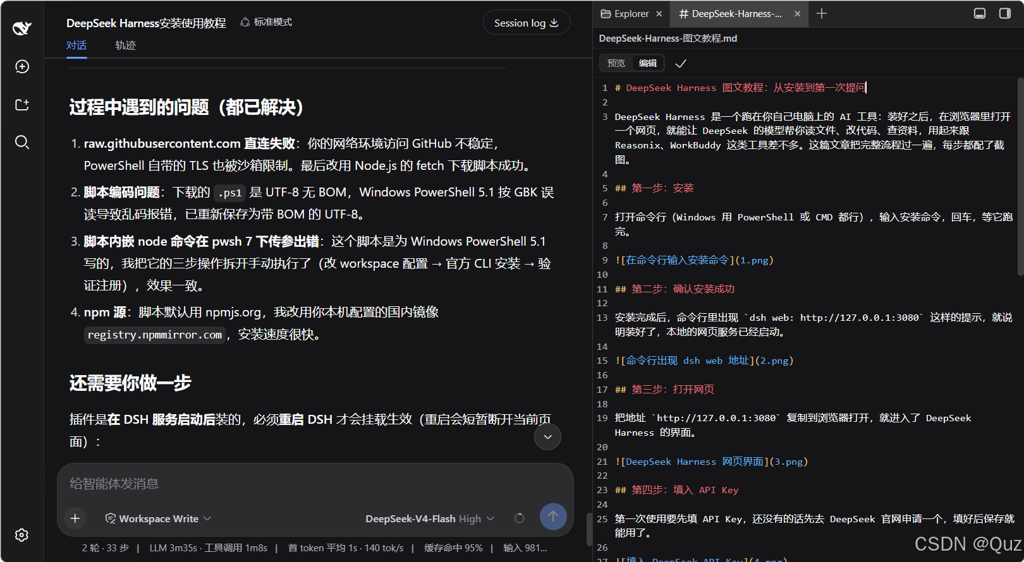Click status entry '首 token 平均 1s · 140 tok/s'

345,548
